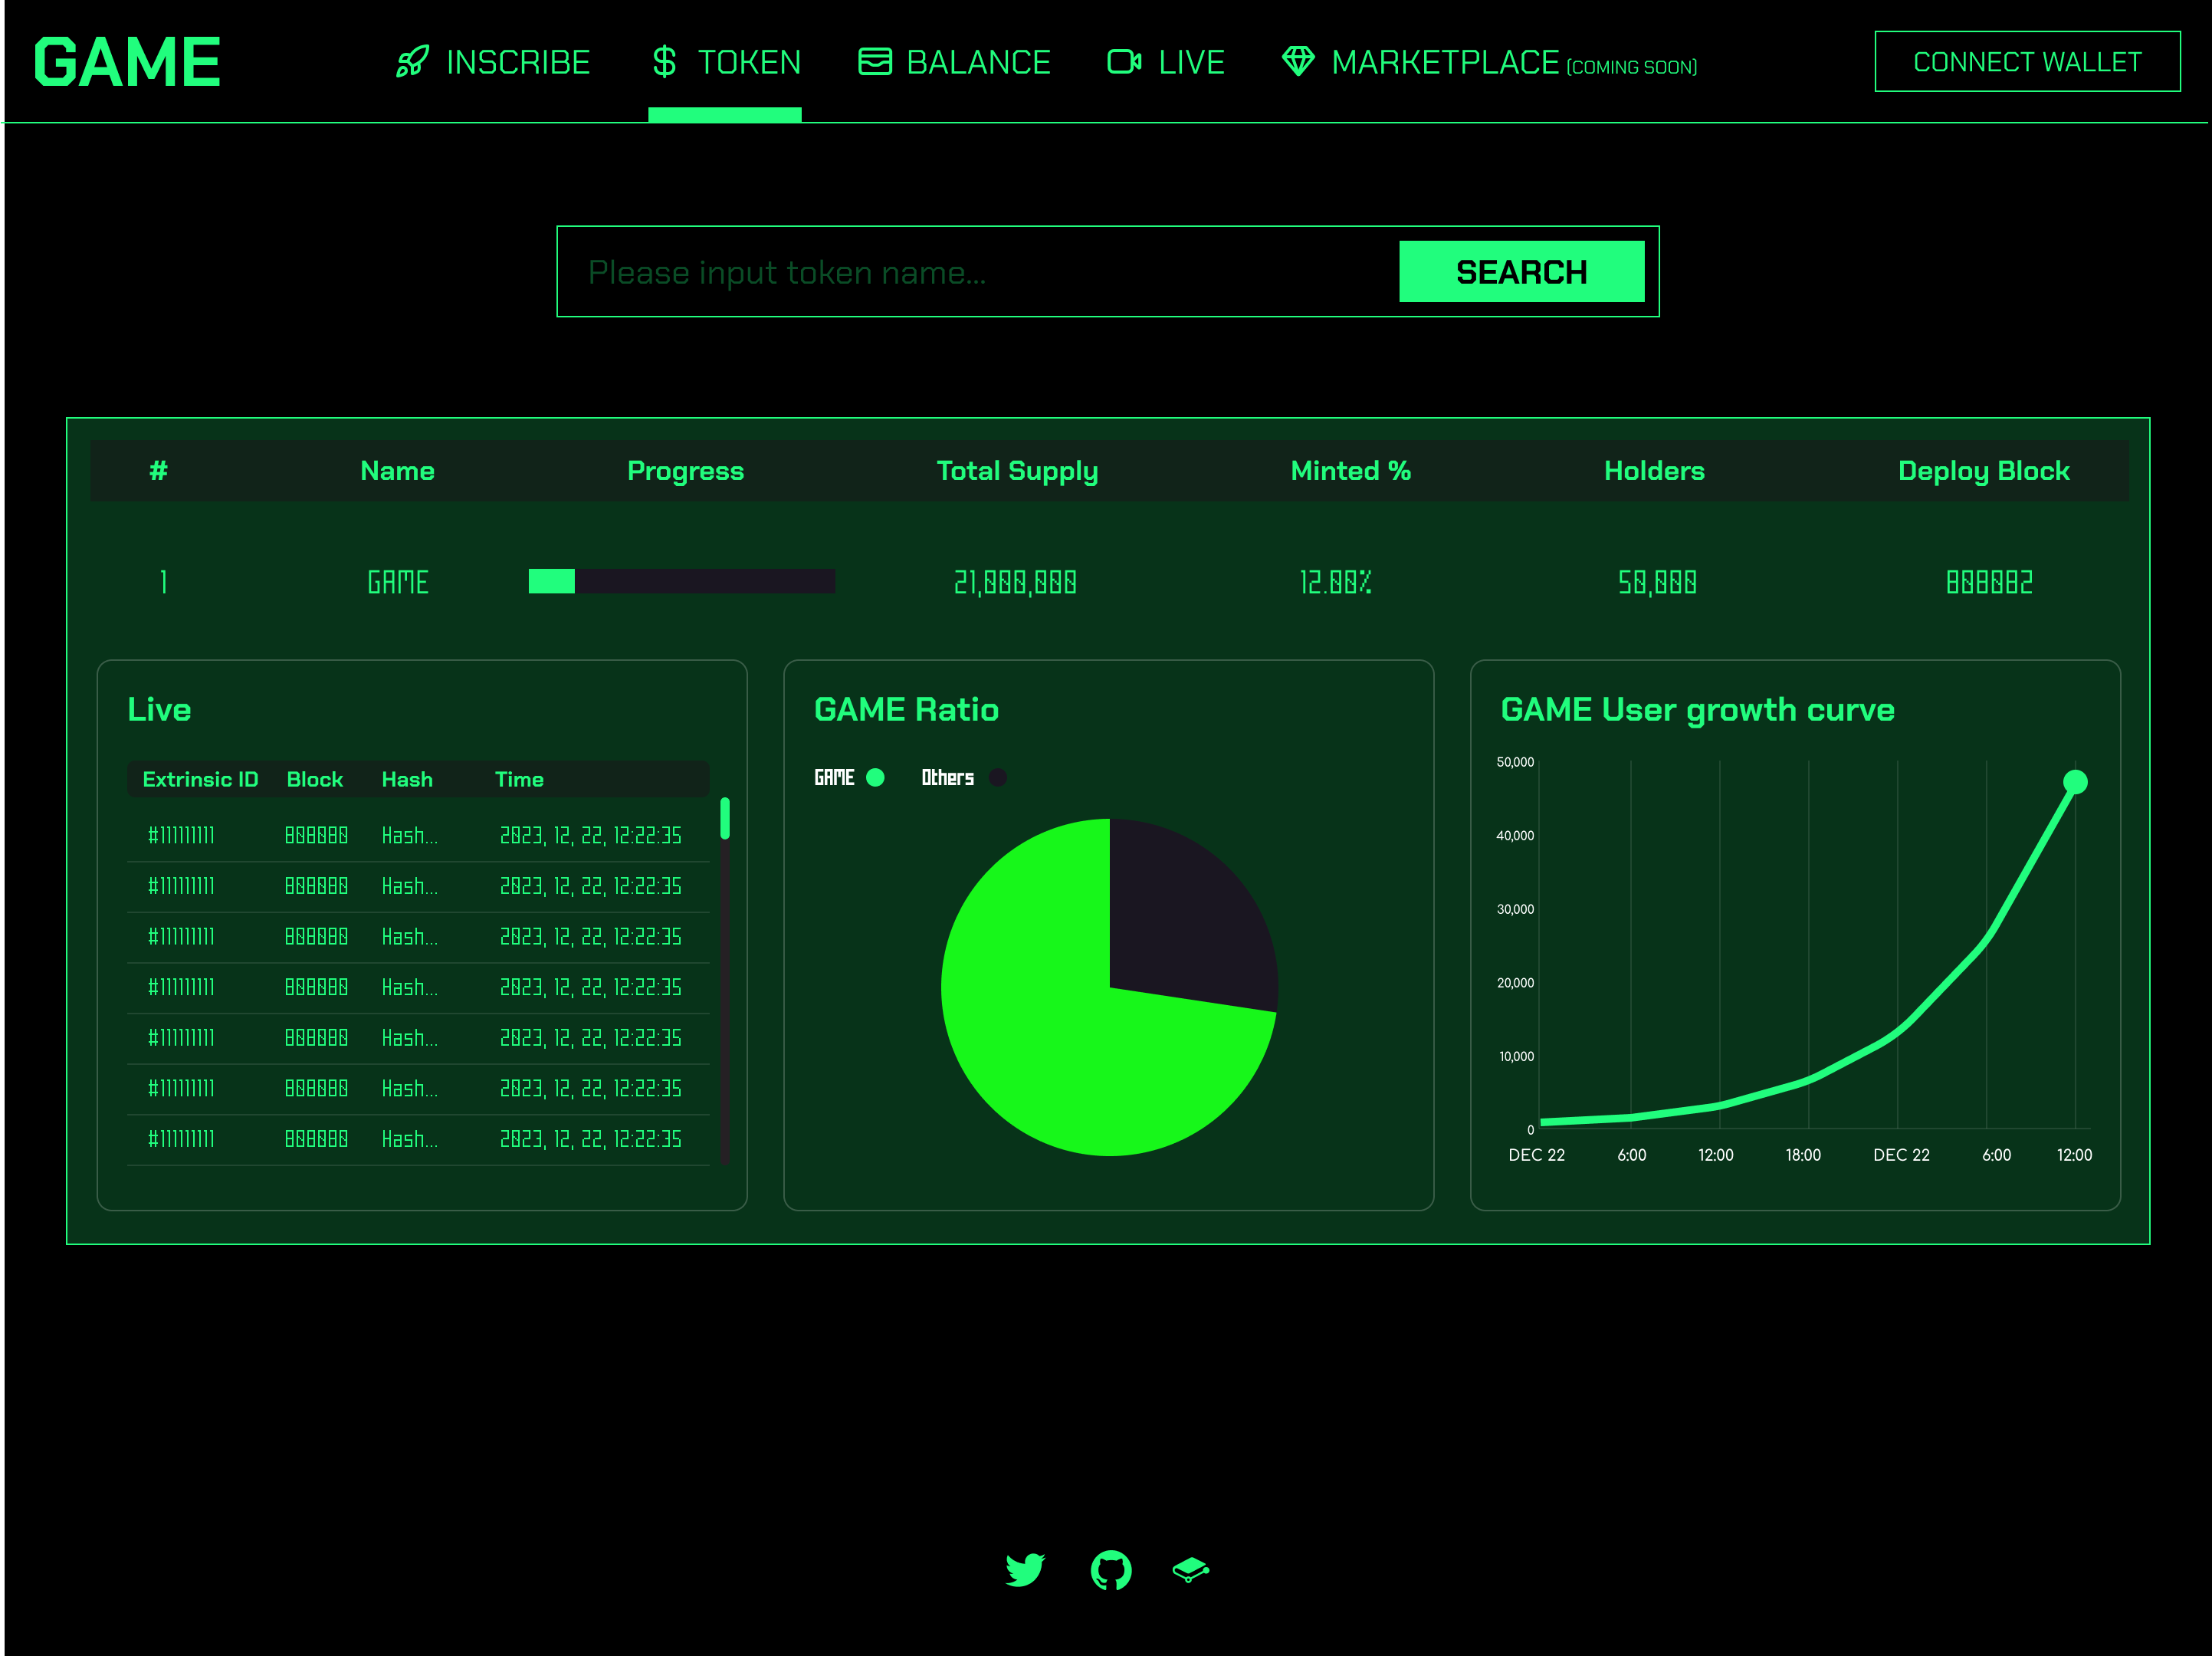2212x1656 pixels.
Task: Click the rocket icon next to Inscribe
Action: tap(412, 62)
